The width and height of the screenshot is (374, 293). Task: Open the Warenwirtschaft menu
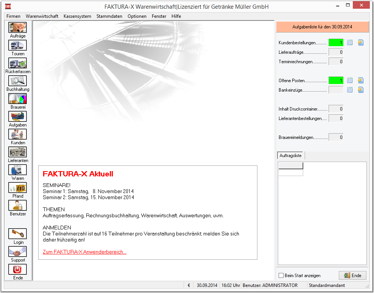point(42,16)
